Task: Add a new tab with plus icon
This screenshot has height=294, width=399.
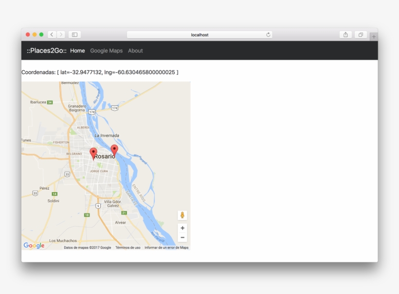Action: (x=374, y=37)
